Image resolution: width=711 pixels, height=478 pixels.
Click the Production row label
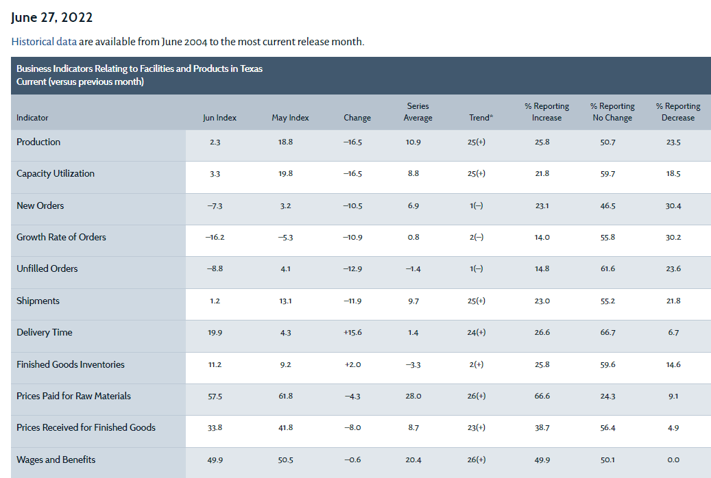[38, 142]
